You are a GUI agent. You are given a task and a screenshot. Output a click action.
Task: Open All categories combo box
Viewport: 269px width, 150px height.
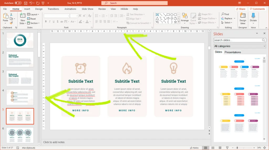240,46
